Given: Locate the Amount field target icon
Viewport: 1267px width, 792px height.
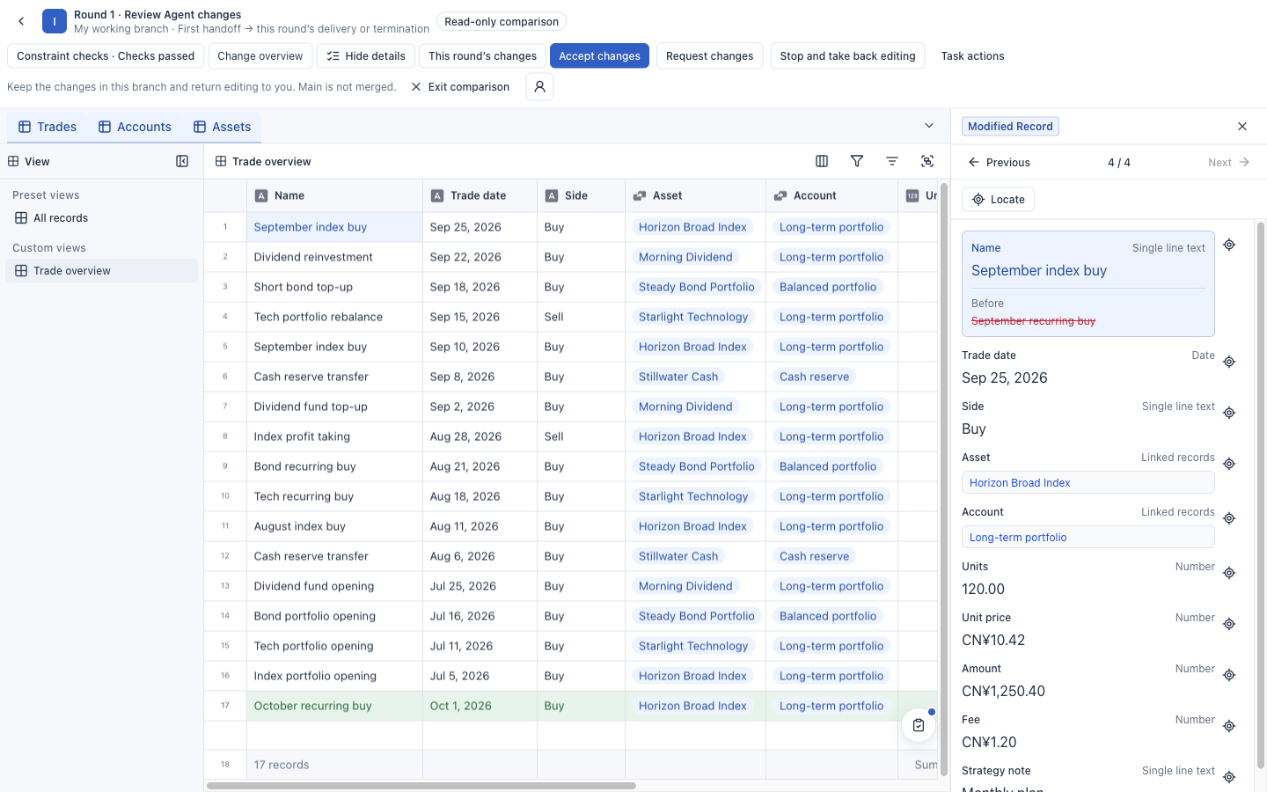Looking at the screenshot, I should point(1229,675).
